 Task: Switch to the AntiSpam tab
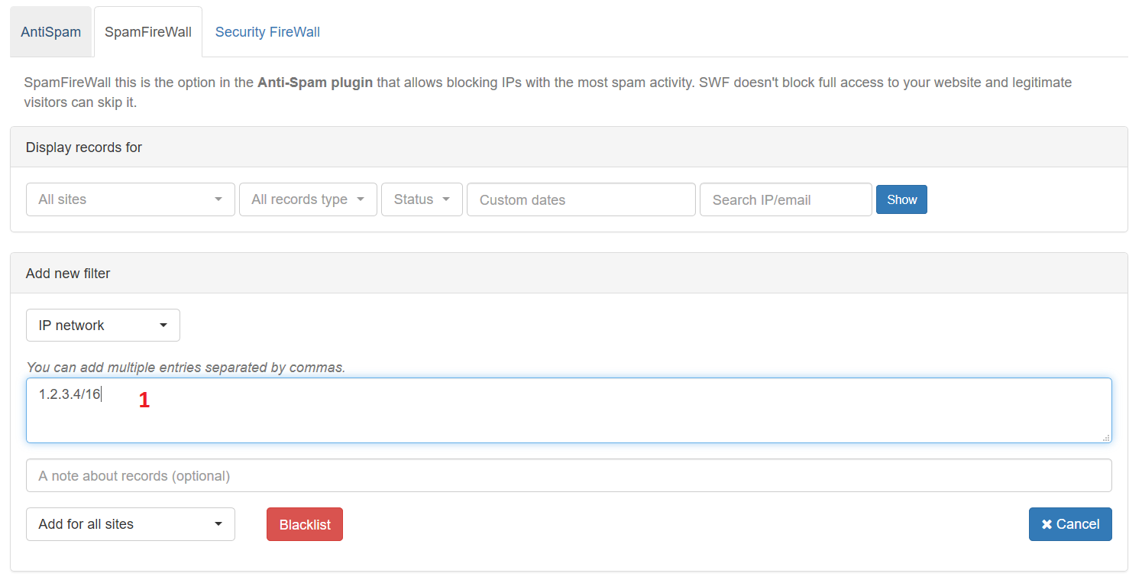[x=50, y=31]
